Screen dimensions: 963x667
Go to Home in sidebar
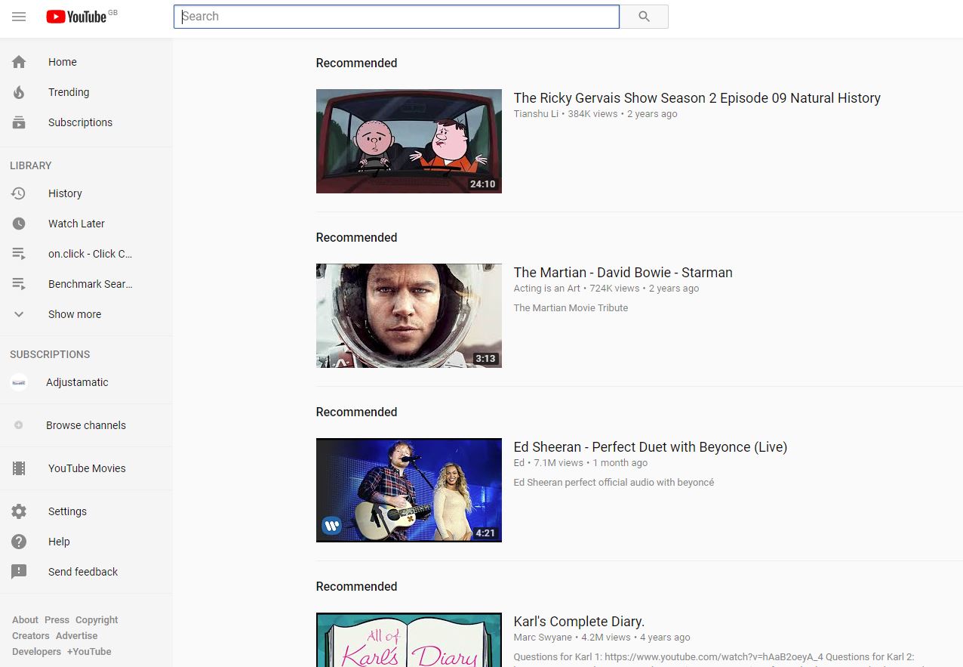point(86,62)
